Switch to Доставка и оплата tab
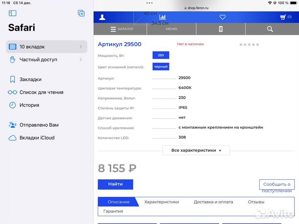Viewport: 299px width, 224px height. point(213,202)
